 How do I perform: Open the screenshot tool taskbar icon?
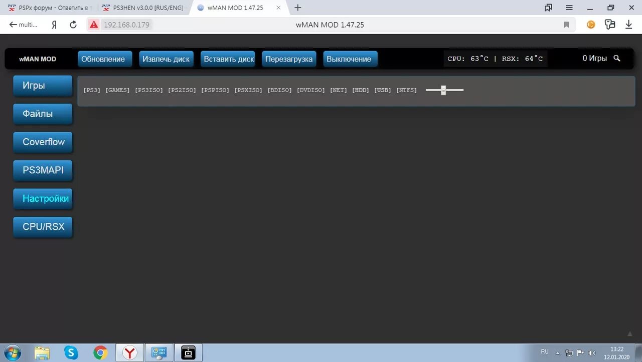pos(189,353)
